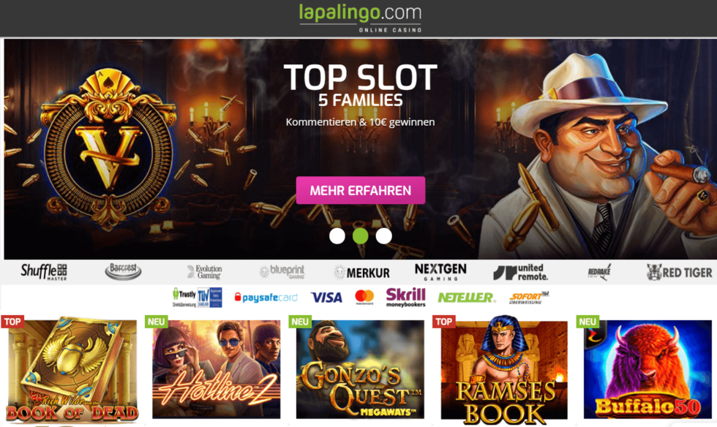Launch Gonzo's Quest Megaways game
The width and height of the screenshot is (717, 427).
[x=360, y=369]
